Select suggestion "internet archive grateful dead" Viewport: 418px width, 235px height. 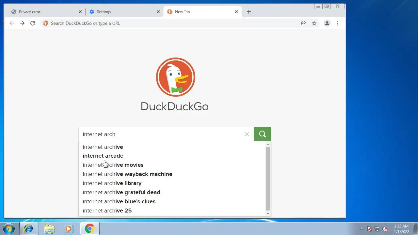[x=172, y=193]
